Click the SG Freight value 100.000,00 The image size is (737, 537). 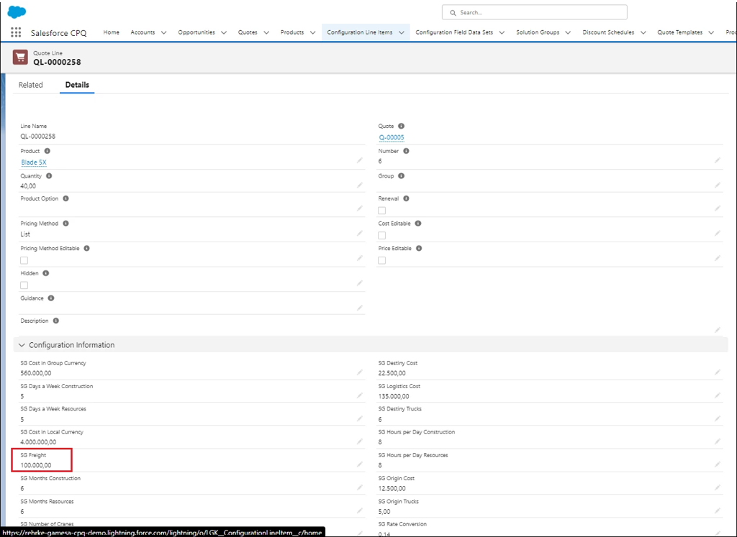coord(36,466)
